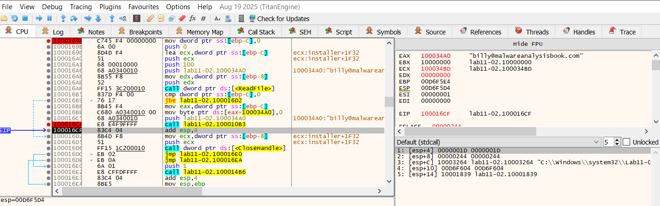Increase the argument count spinner
Screen dimensions: 660x206
pyautogui.click(x=617, y=140)
